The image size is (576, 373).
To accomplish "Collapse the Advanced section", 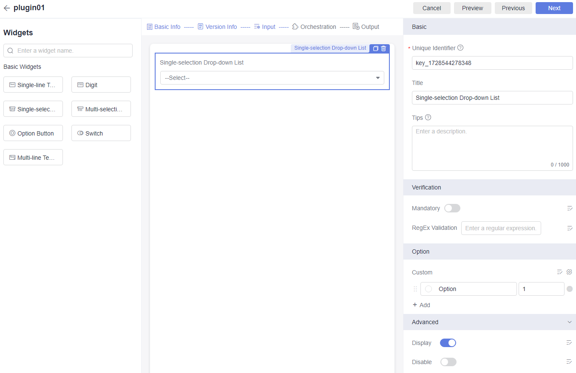I will pos(570,322).
